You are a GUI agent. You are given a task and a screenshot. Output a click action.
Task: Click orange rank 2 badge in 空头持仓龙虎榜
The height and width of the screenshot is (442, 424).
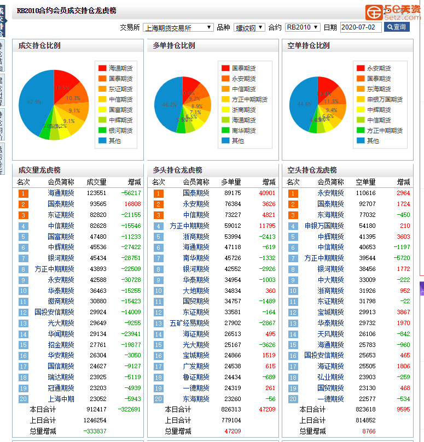click(x=293, y=204)
